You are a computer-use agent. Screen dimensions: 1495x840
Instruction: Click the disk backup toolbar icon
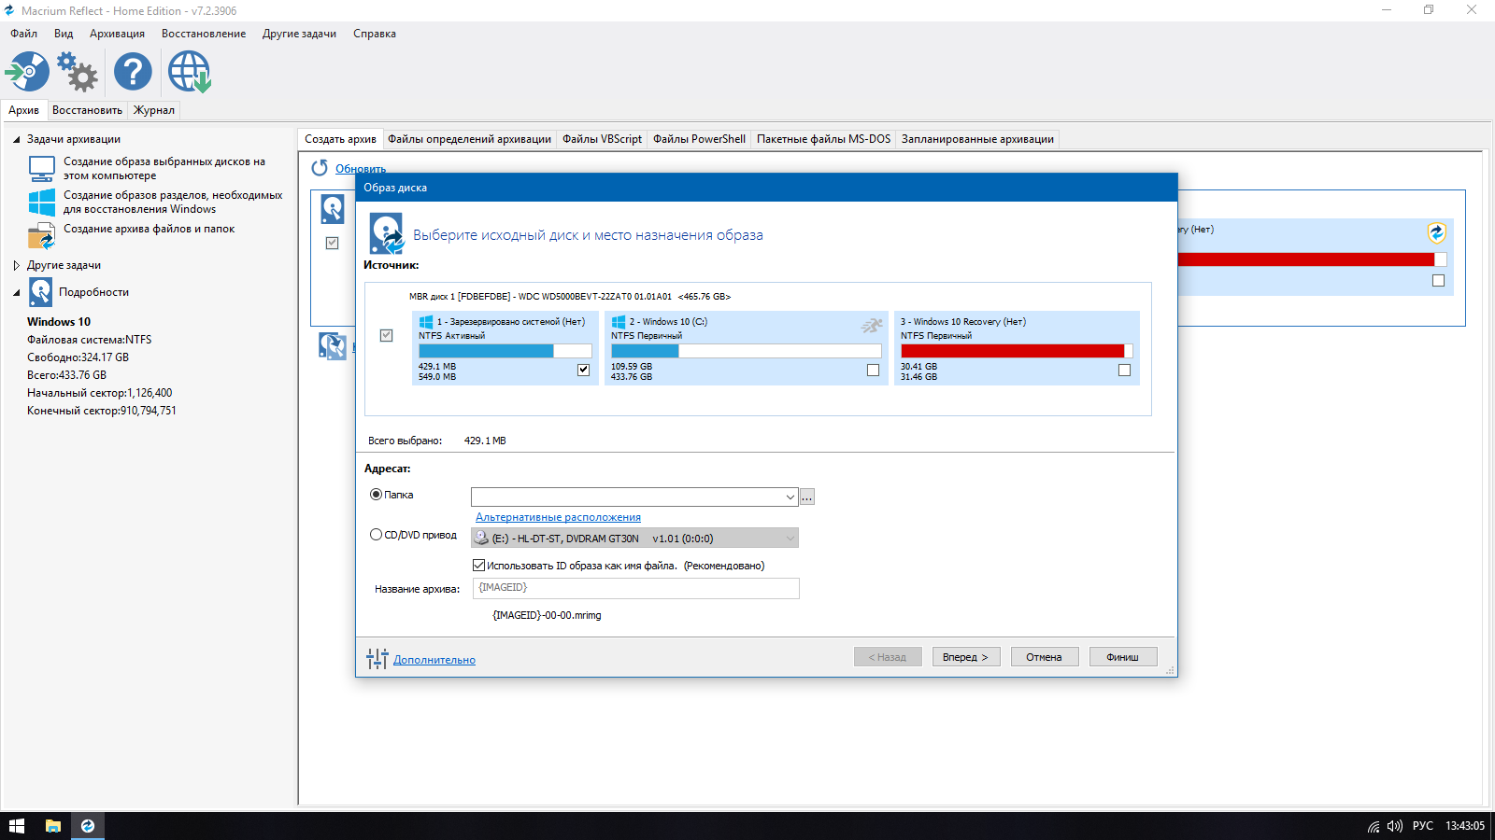(x=27, y=72)
